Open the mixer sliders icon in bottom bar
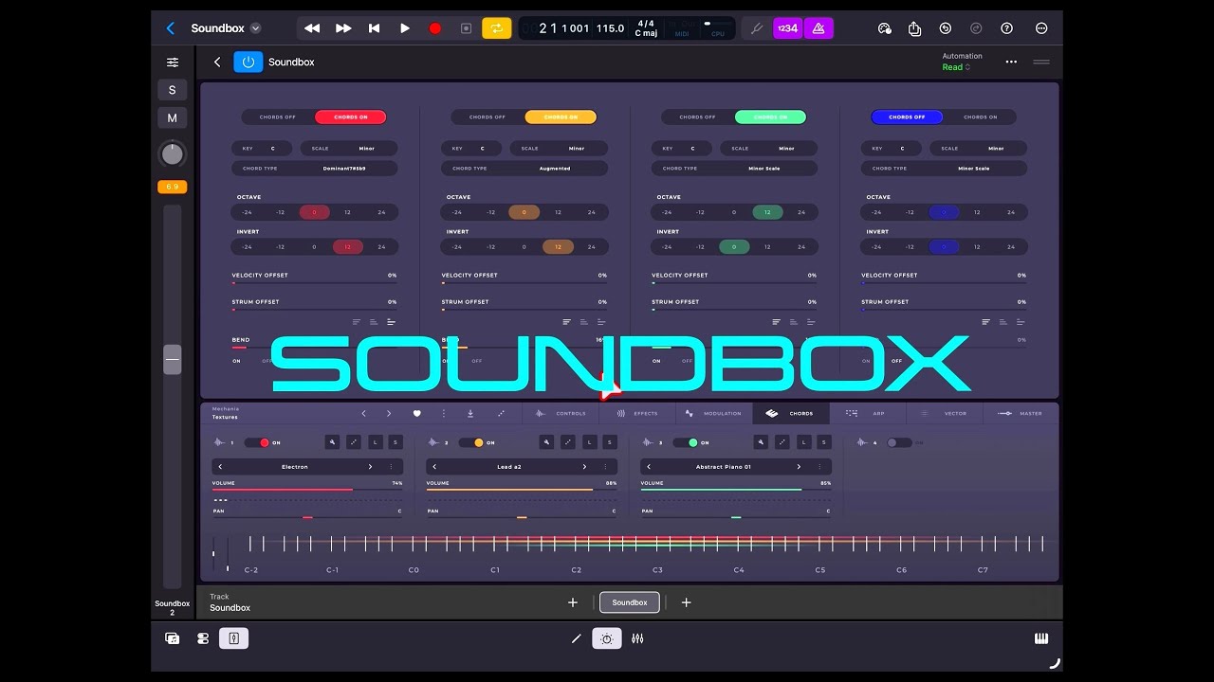This screenshot has height=682, width=1214. click(637, 638)
